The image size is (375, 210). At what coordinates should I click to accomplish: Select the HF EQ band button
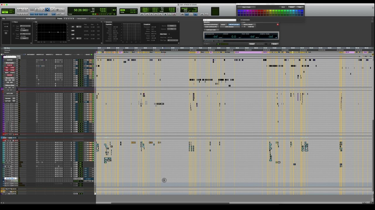(x=73, y=27)
